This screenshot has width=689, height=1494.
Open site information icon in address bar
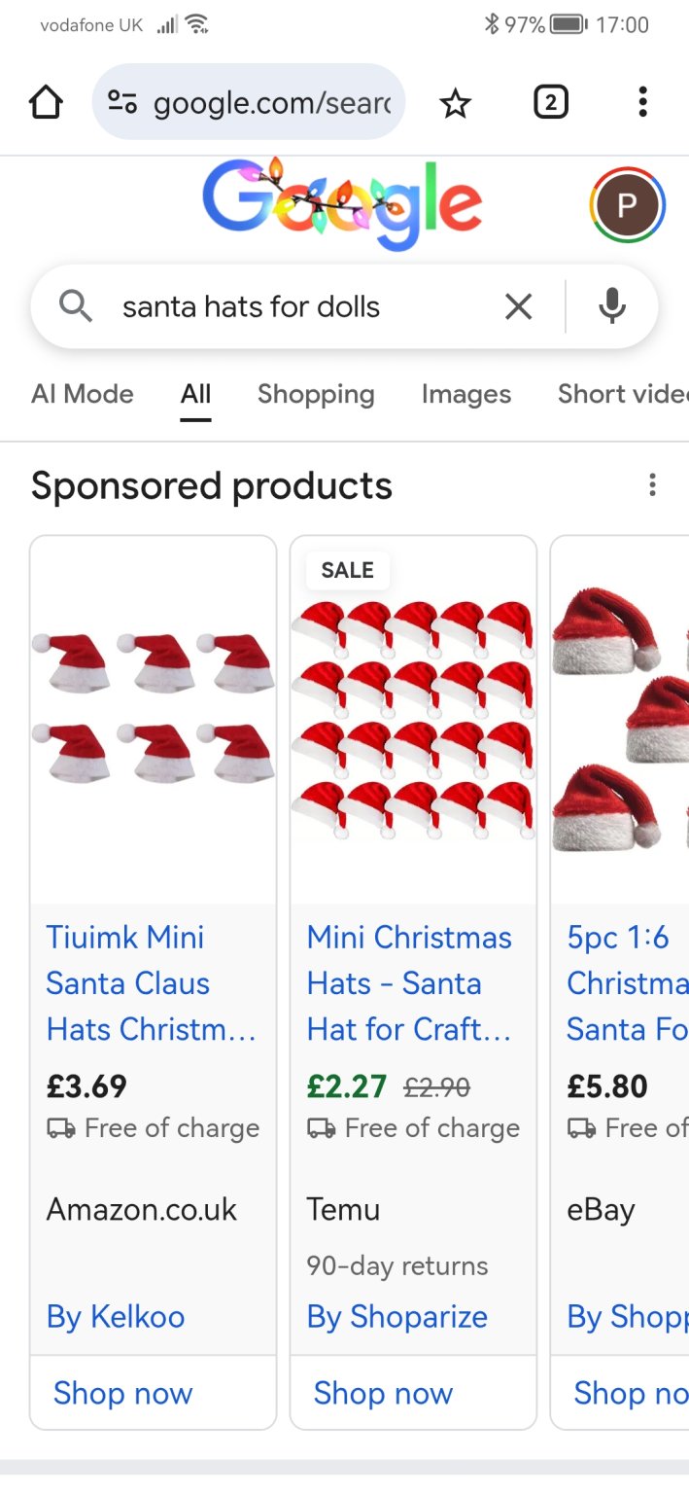click(122, 102)
